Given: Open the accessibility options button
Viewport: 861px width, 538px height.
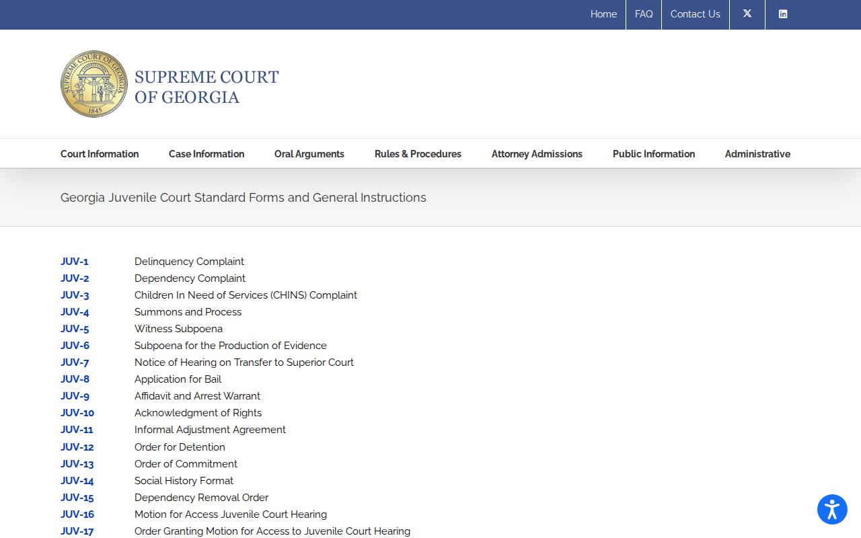Looking at the screenshot, I should coord(832,509).
